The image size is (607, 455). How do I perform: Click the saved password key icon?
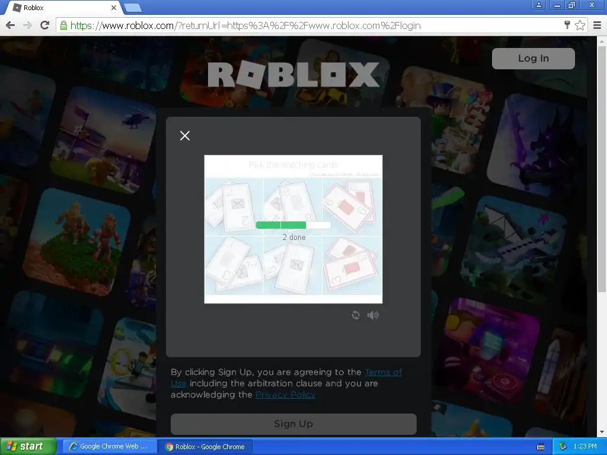[x=567, y=25]
